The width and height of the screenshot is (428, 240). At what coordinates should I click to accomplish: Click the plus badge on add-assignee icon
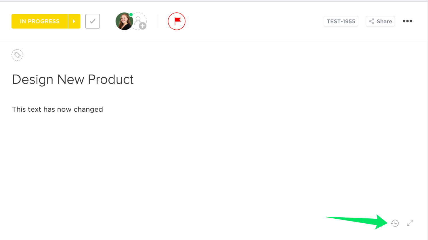click(x=143, y=26)
